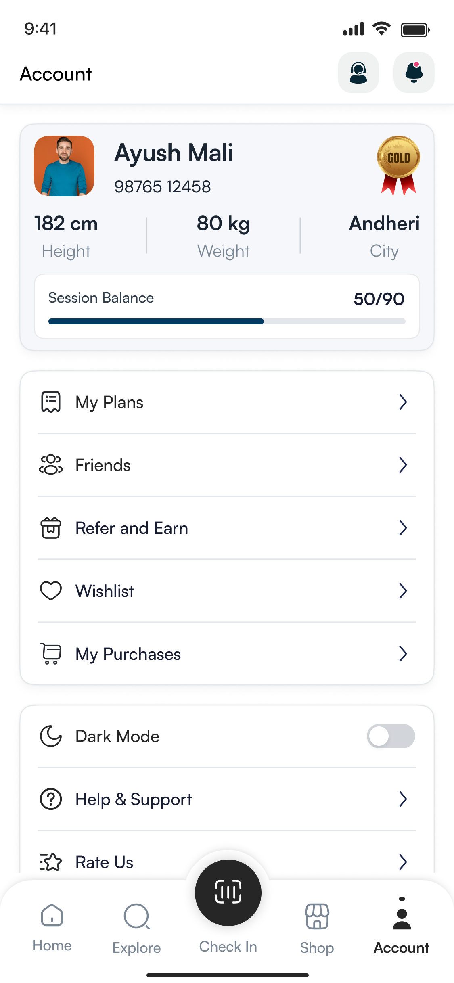Expand My Plans with its chevron

pyautogui.click(x=403, y=402)
